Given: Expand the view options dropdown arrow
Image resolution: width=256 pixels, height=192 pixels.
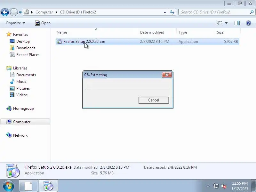Looking at the screenshot, I should [x=226, y=23].
